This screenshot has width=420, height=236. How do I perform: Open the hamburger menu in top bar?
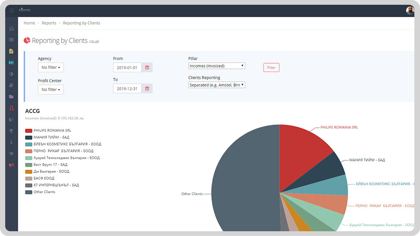point(12,10)
